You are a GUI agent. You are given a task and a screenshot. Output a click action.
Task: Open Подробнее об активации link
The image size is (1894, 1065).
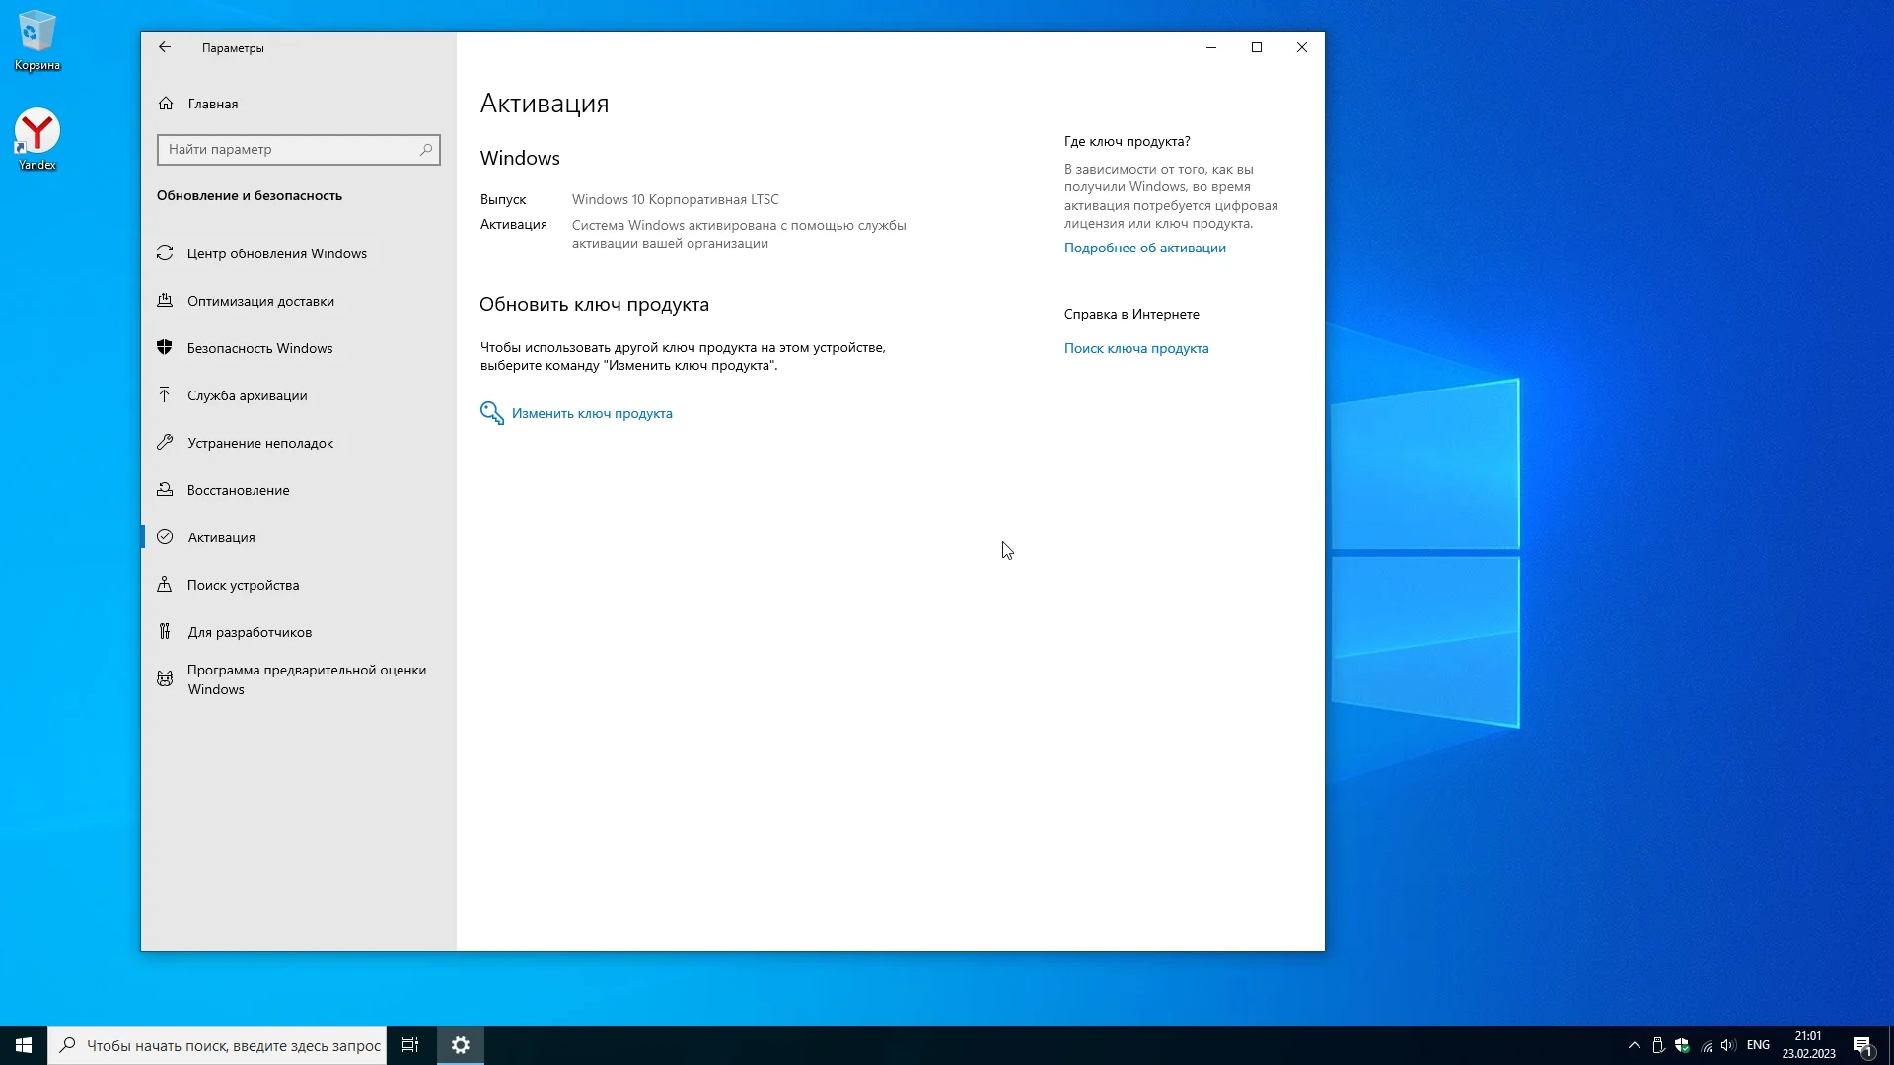1144,248
